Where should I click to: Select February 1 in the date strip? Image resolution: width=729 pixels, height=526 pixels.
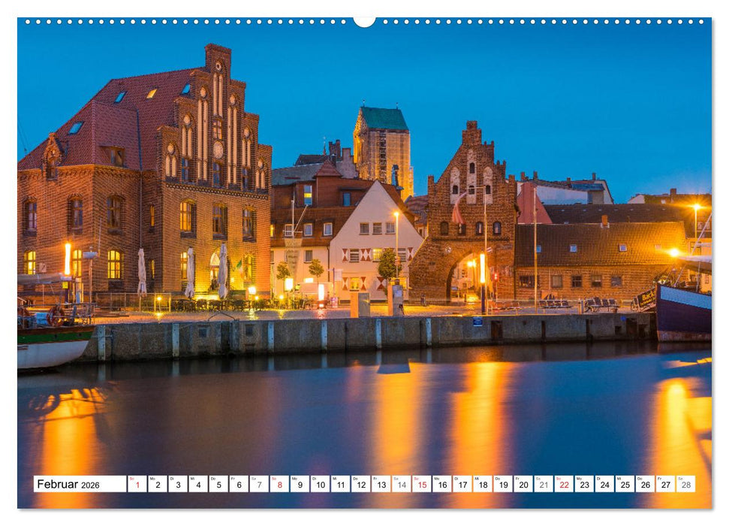[137, 487]
